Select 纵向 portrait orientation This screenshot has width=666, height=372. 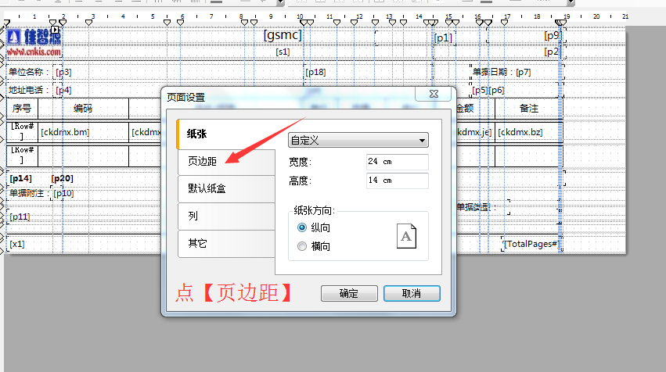302,227
